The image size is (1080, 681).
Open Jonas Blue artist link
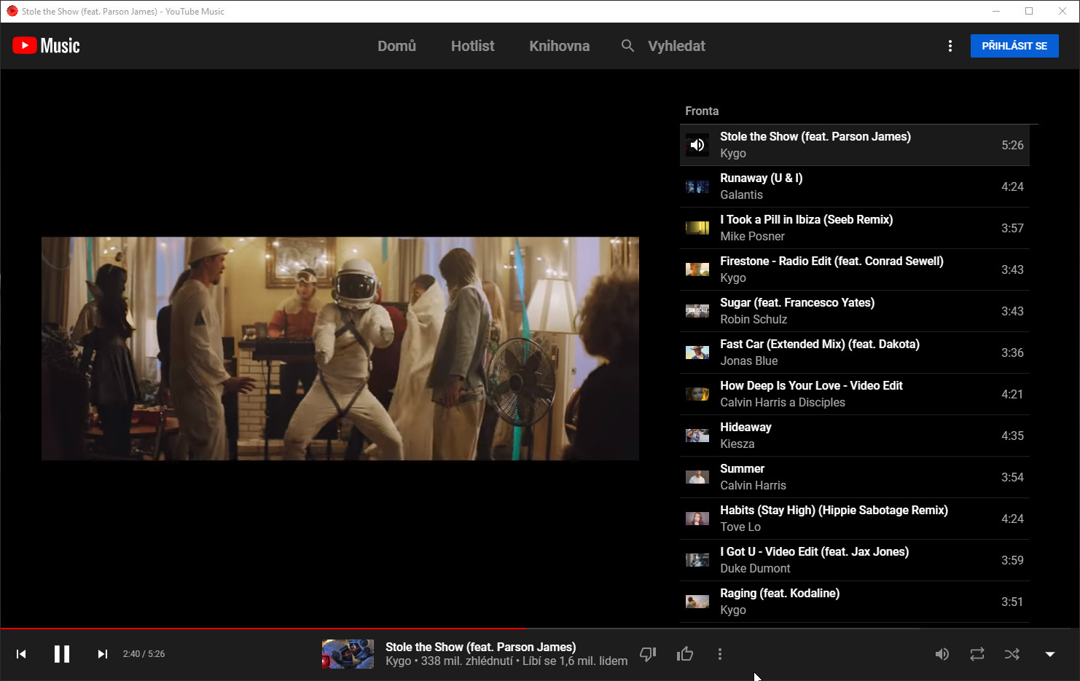point(748,361)
